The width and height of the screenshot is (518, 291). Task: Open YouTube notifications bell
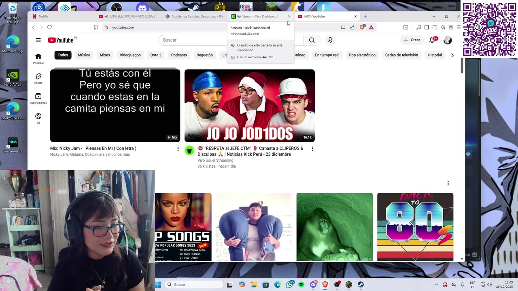[x=432, y=40]
